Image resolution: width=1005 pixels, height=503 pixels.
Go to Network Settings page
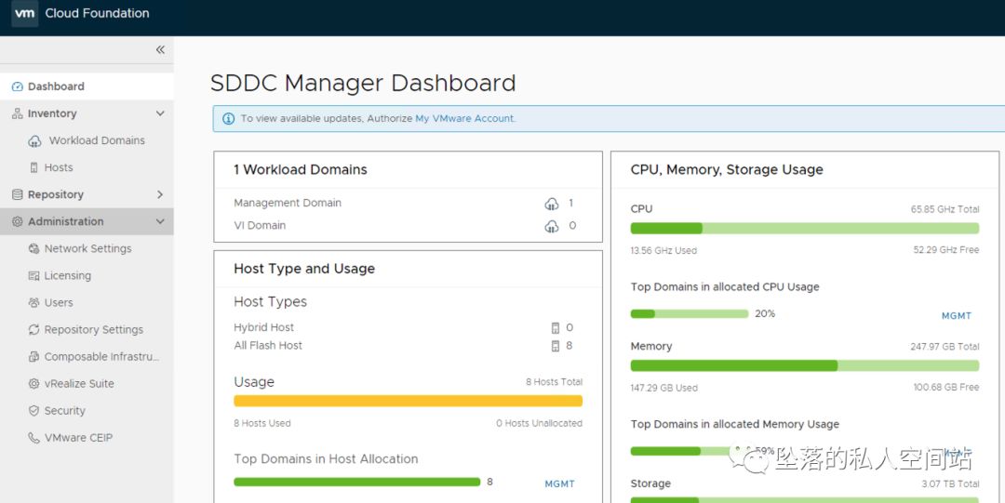coord(87,248)
